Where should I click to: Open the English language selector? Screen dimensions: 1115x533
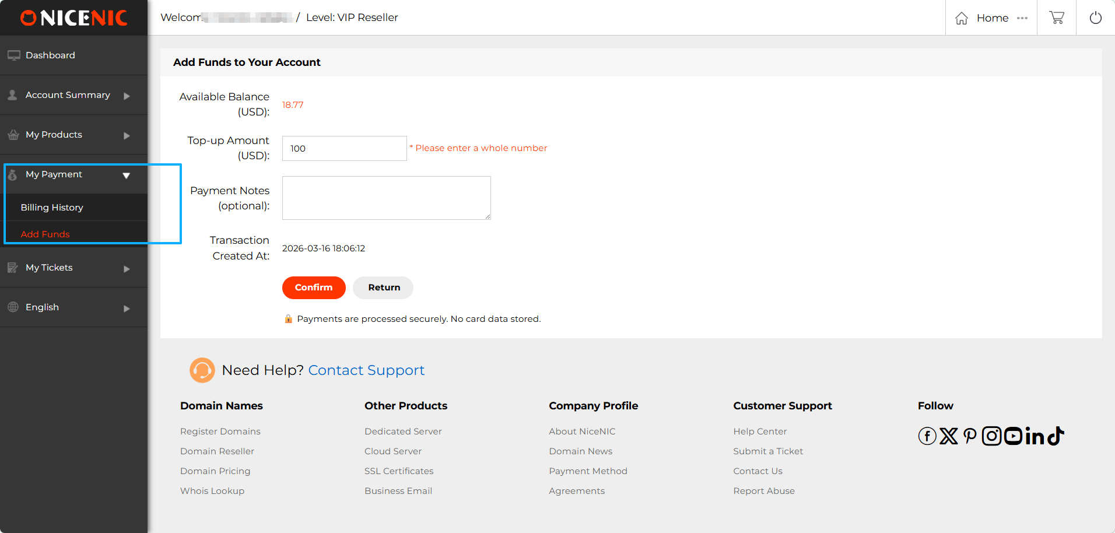click(68, 307)
